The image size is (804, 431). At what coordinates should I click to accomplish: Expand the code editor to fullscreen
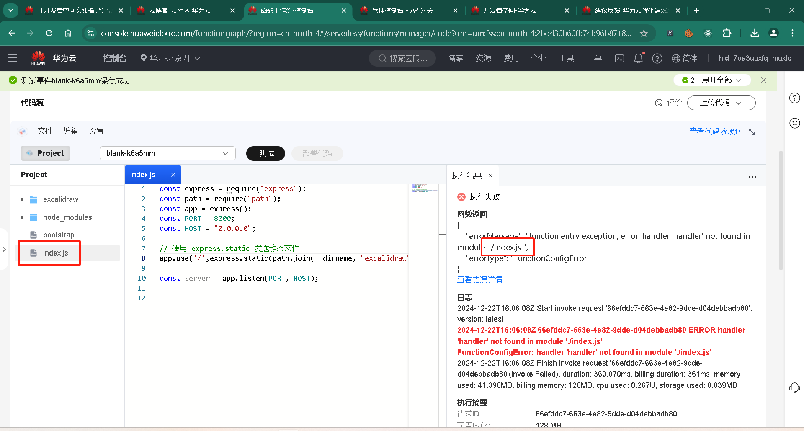pyautogui.click(x=752, y=132)
